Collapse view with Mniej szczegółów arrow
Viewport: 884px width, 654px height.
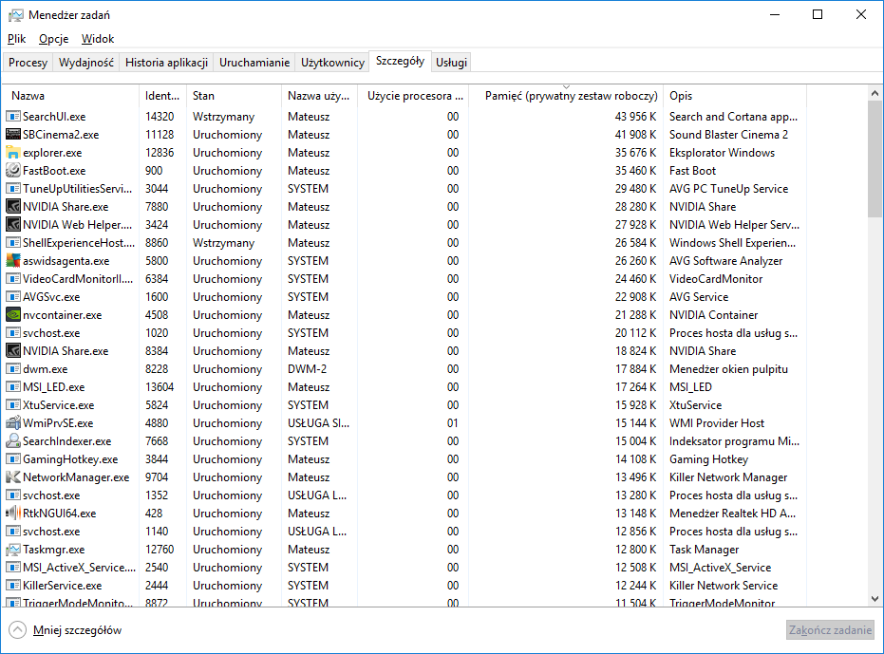[x=17, y=630]
